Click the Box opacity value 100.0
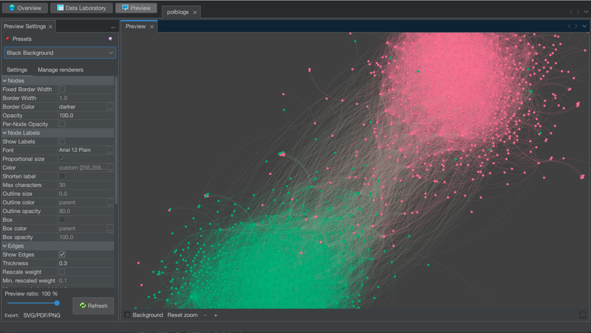The height and width of the screenshot is (333, 591). pyautogui.click(x=86, y=237)
